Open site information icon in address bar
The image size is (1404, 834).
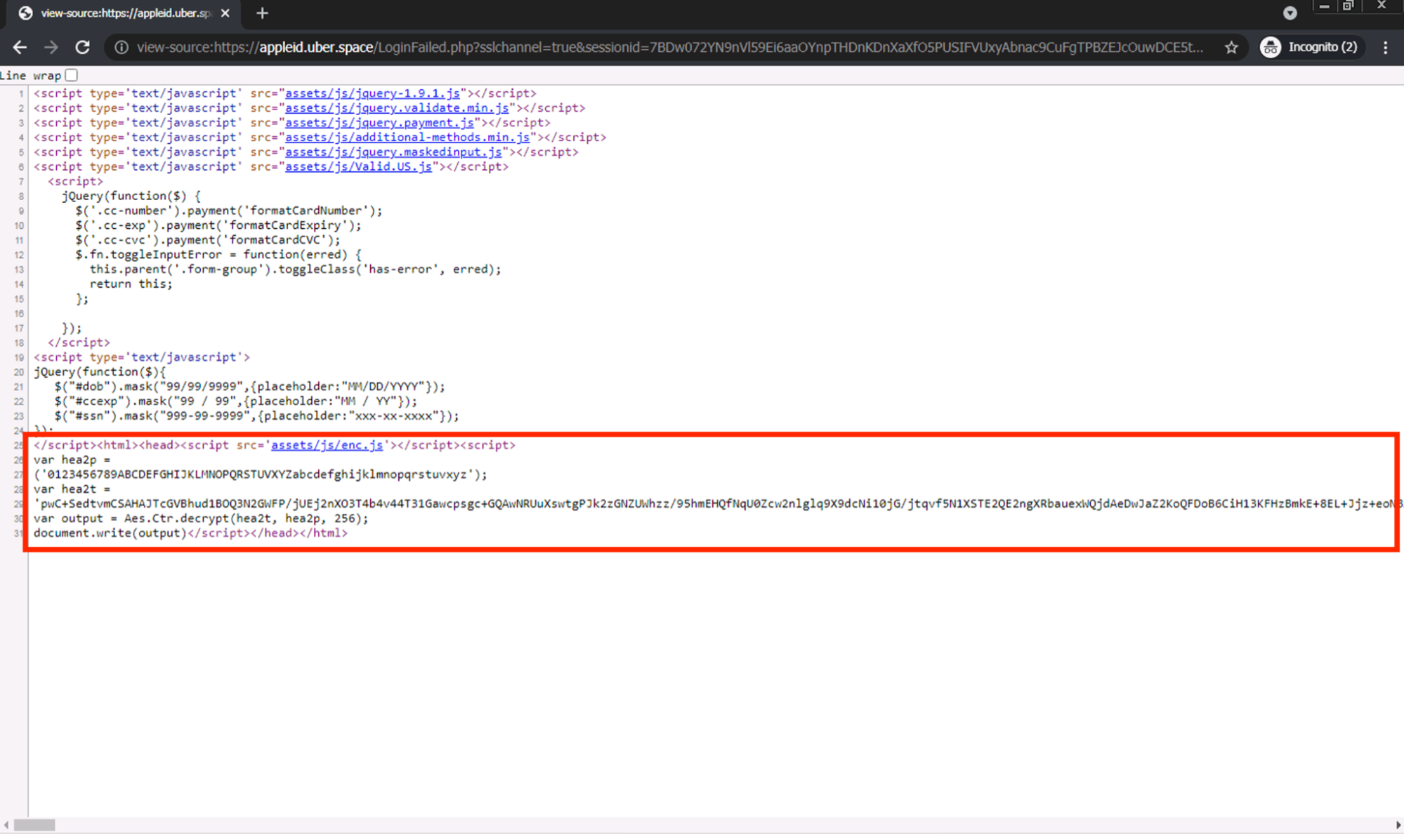(x=122, y=47)
